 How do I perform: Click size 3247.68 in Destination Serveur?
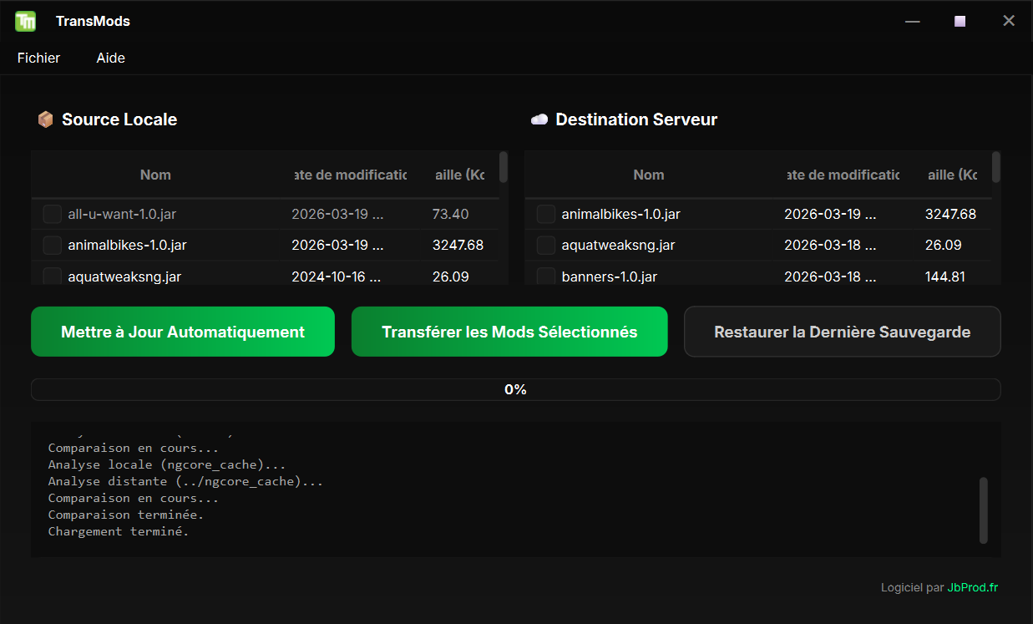point(950,214)
